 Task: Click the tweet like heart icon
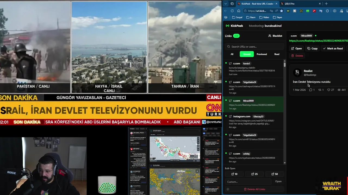tap(329, 90)
